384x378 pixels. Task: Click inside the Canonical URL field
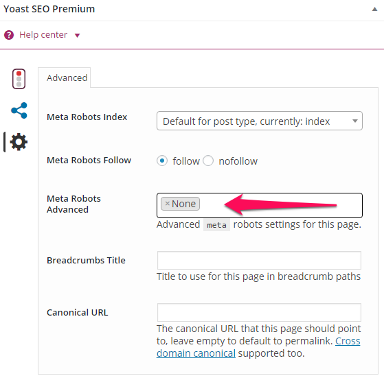tap(259, 312)
